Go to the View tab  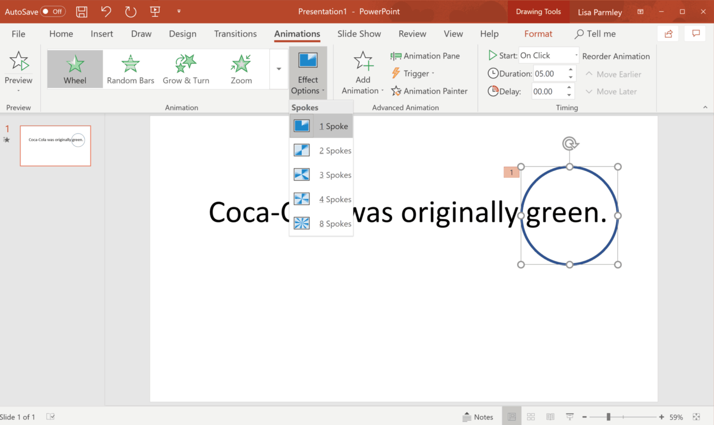point(454,34)
